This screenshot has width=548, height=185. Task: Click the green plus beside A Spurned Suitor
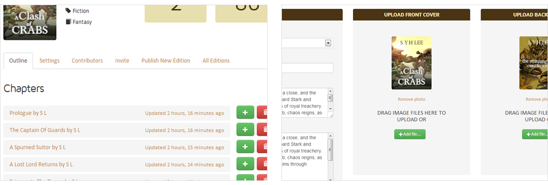245,147
